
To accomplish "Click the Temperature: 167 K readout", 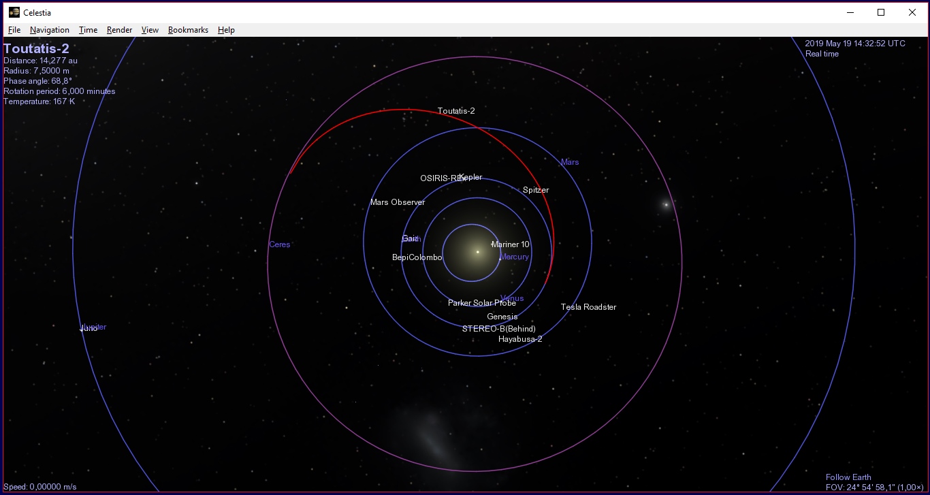I will click(39, 101).
